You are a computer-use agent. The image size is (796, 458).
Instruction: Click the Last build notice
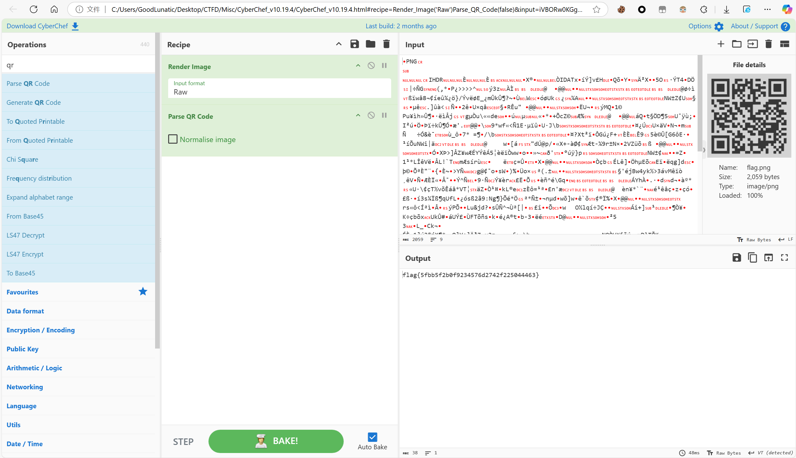click(401, 26)
